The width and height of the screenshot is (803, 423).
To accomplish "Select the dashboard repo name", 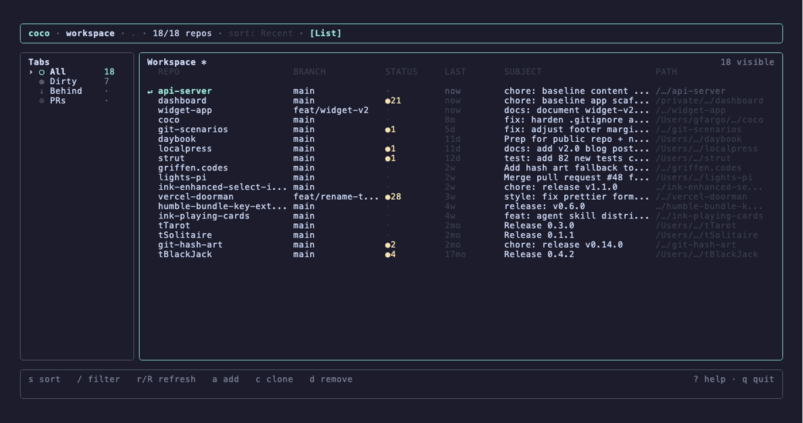I will pos(182,101).
